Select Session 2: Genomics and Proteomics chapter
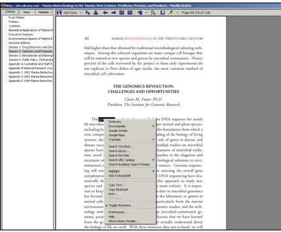 coord(30,51)
